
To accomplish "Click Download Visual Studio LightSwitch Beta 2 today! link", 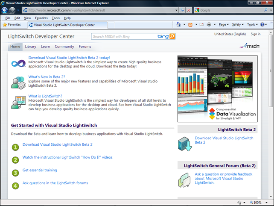I will point(69,58).
